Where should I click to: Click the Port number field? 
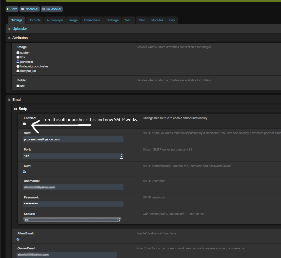pos(73,156)
